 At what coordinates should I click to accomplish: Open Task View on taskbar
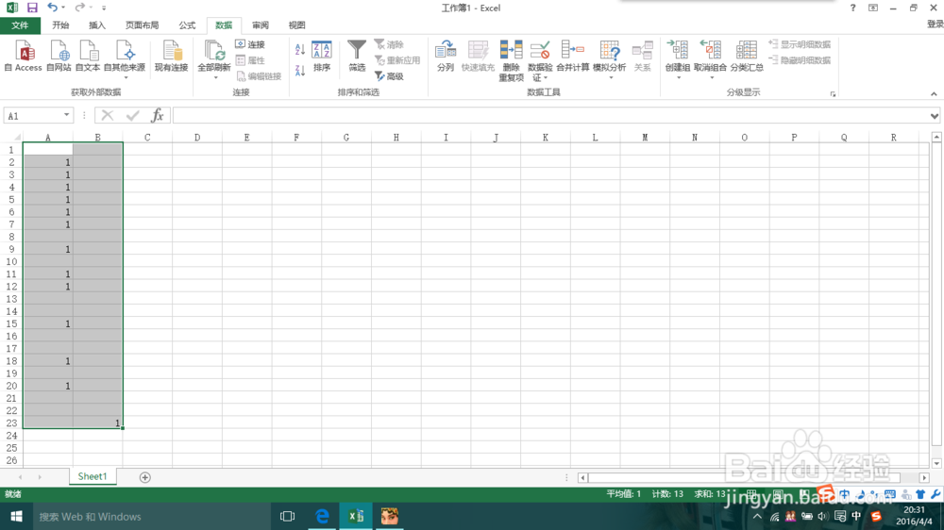point(287,516)
